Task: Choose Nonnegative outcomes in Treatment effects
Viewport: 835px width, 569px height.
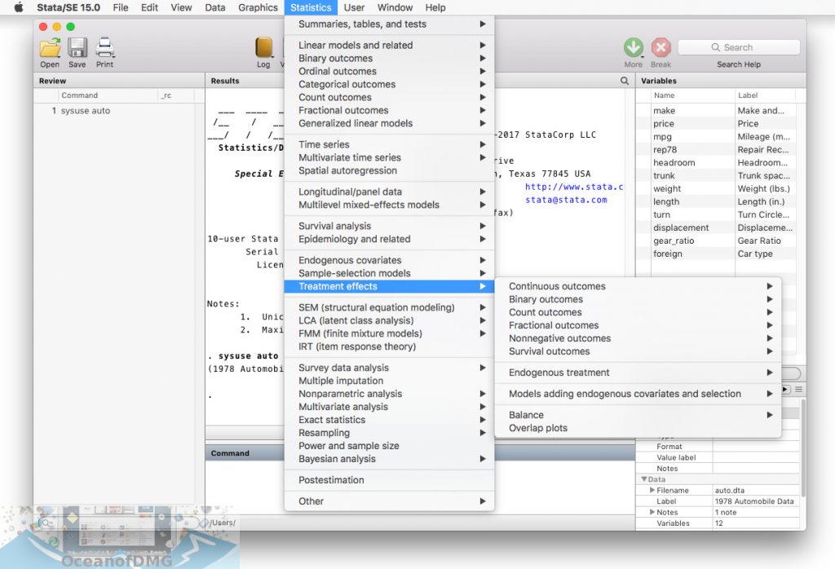Action: (638, 338)
